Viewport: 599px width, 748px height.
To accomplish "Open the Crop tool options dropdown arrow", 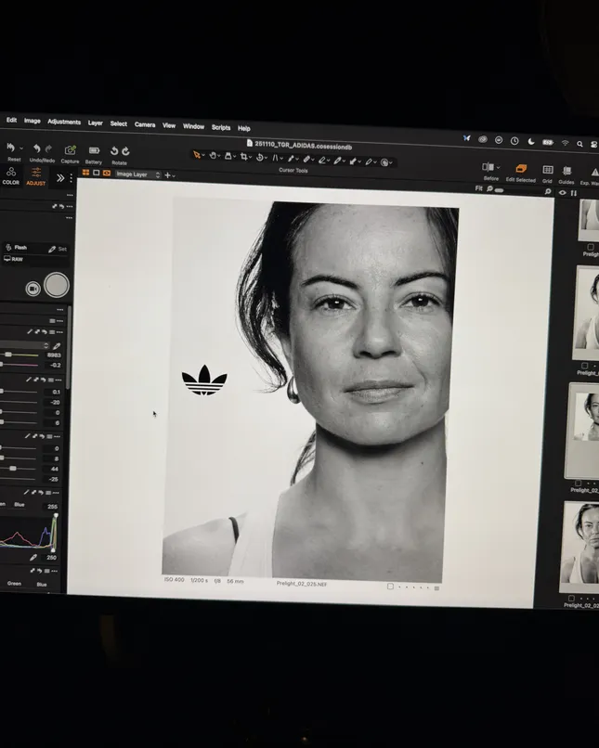I will (251, 157).
